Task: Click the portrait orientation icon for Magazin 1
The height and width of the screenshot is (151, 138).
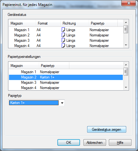Action: coord(63,30)
